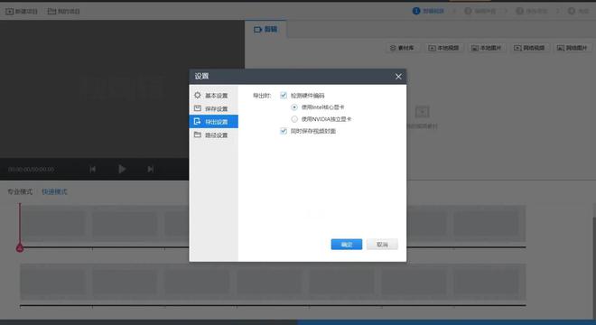Skip to next frame in preview player

coord(151,169)
